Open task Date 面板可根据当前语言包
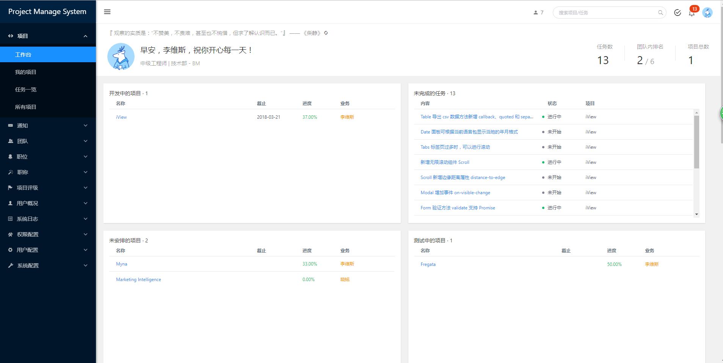The image size is (723, 363). point(469,132)
